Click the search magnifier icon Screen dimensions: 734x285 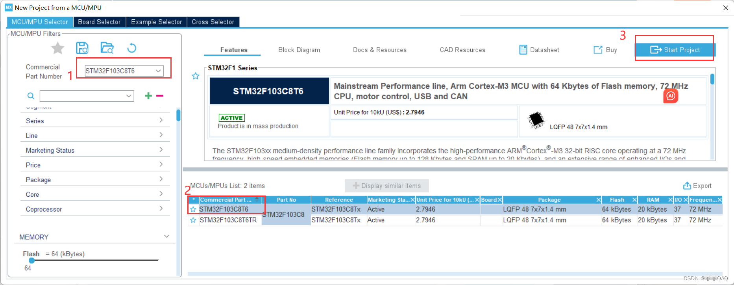31,96
